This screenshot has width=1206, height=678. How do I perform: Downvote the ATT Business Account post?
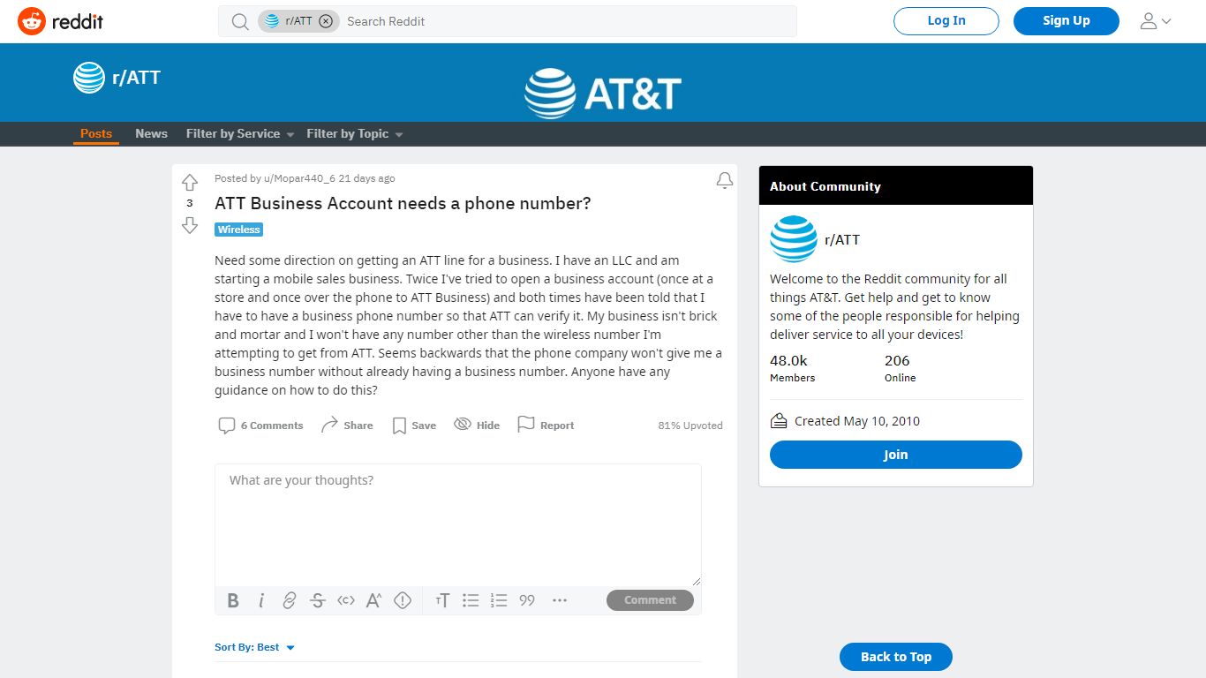click(190, 226)
